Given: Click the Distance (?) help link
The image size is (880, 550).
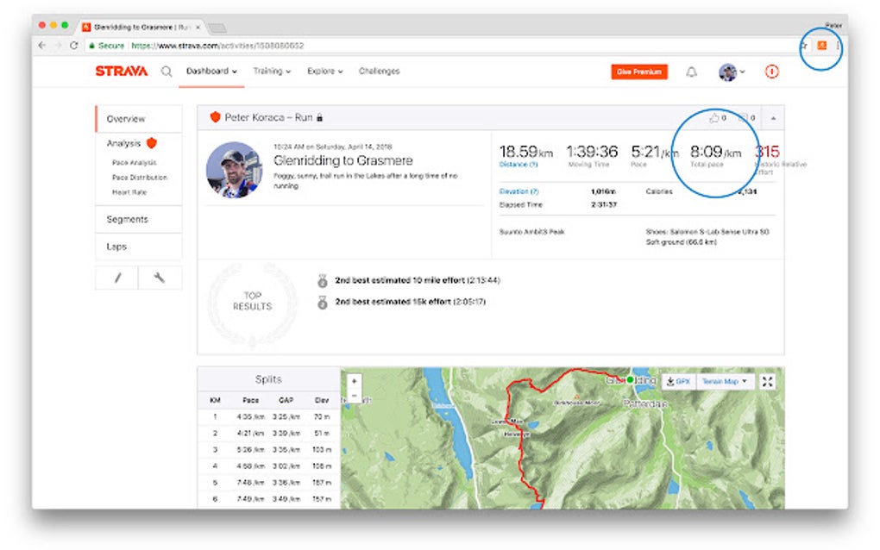Looking at the screenshot, I should (519, 163).
